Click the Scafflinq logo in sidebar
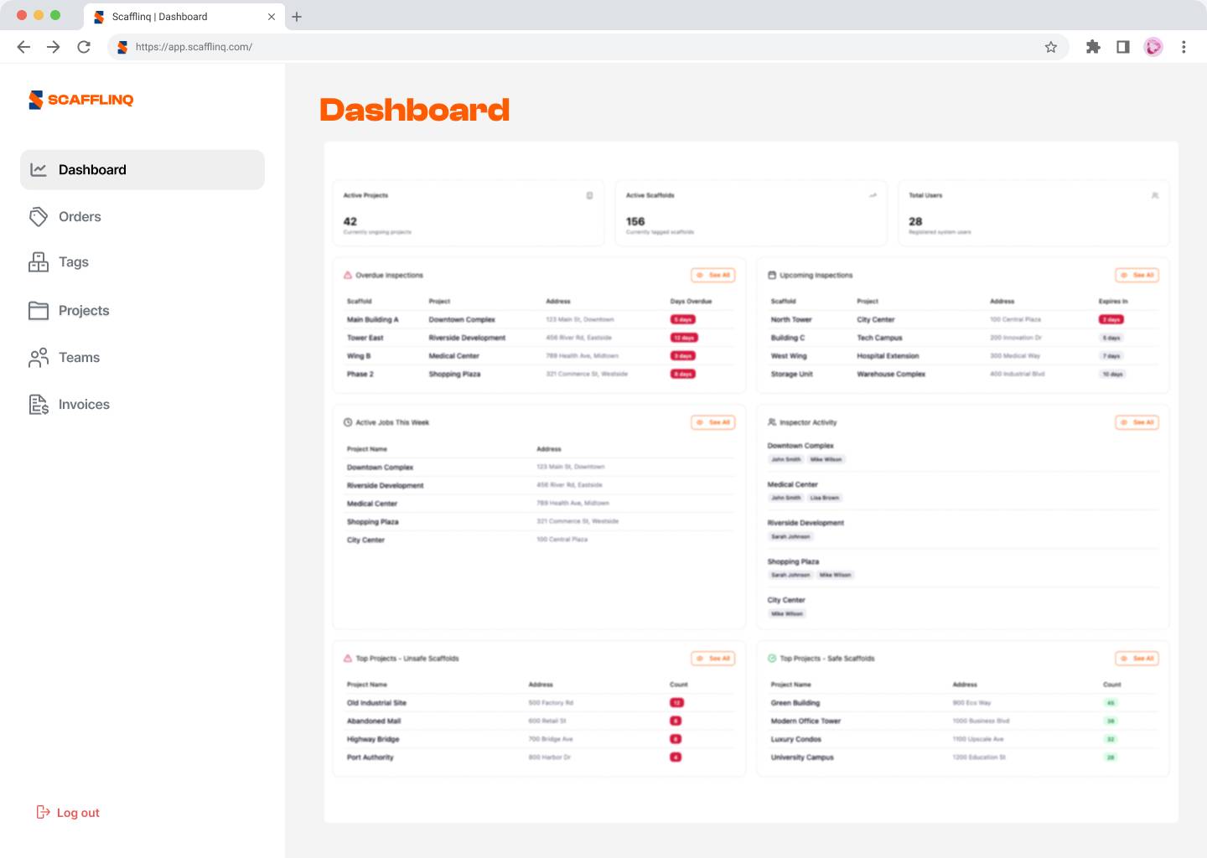Screen dimensions: 1207x858 [x=80, y=100]
